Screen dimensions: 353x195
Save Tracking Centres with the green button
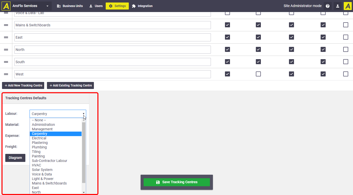pyautogui.click(x=177, y=182)
